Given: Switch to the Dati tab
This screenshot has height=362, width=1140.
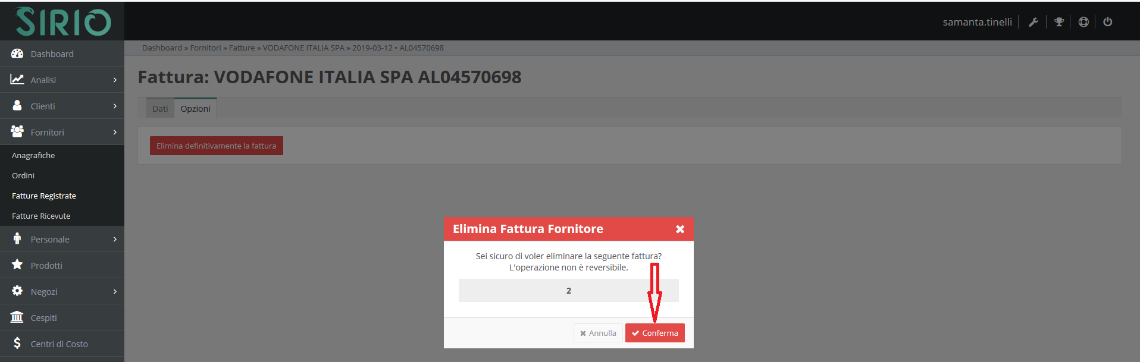Looking at the screenshot, I should (160, 108).
